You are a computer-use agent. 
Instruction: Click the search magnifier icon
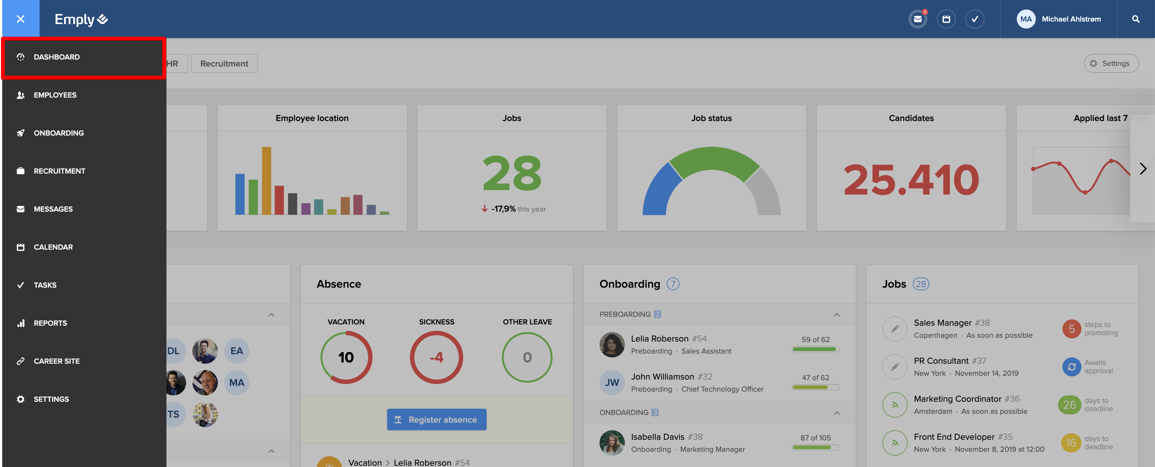(1135, 19)
